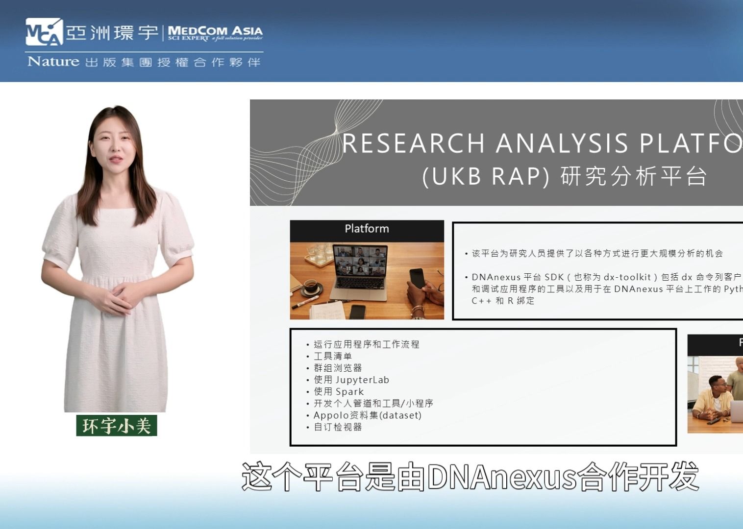Toggle the 使用 JupyterLab bullet item
This screenshot has width=743, height=529.
tap(350, 380)
